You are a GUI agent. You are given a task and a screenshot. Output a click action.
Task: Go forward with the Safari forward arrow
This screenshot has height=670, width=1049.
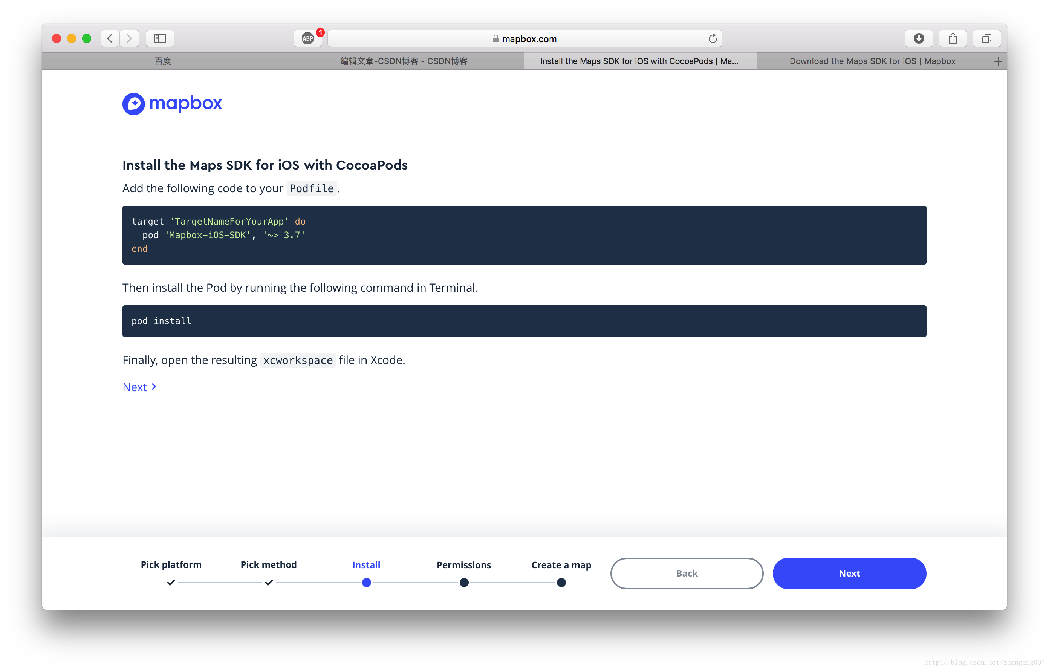tap(129, 38)
